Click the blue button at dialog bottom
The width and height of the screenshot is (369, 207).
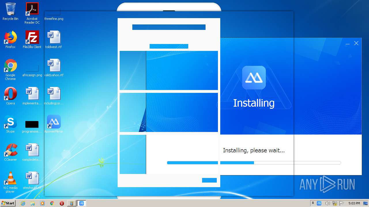coord(209,180)
